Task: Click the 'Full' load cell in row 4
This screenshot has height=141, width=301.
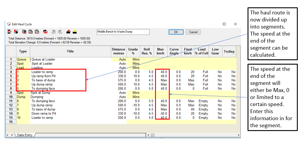Action: [x=202, y=72]
